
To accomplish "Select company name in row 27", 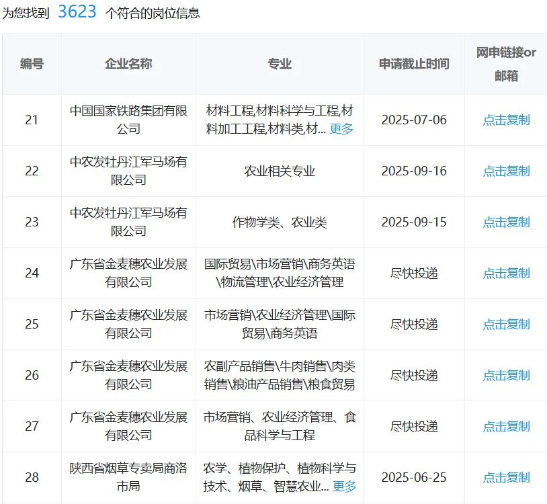I will pos(128,426).
